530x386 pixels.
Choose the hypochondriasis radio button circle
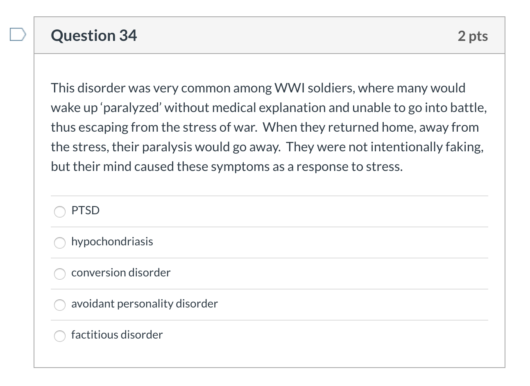click(x=60, y=242)
